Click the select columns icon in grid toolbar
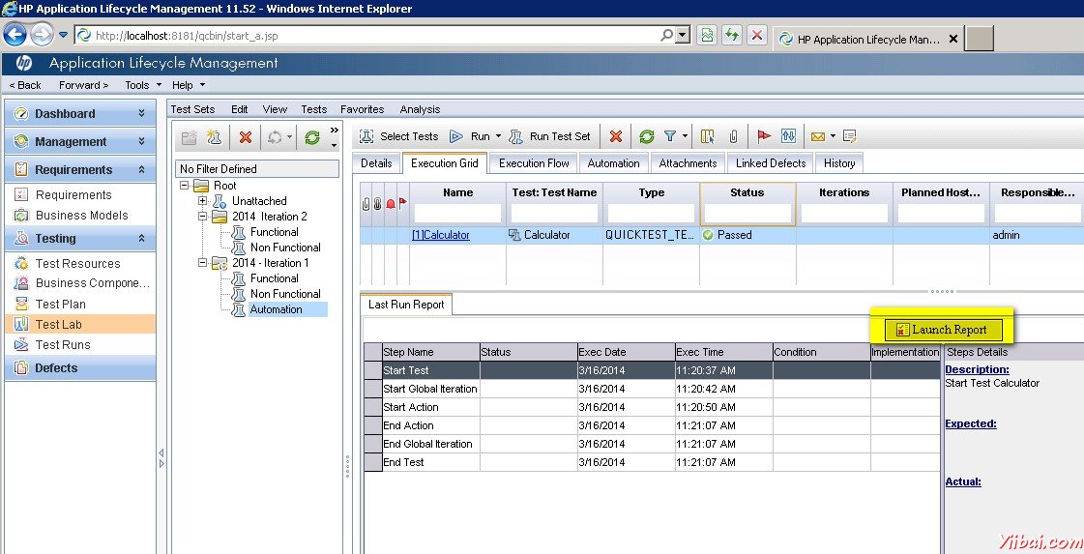Viewport: 1084px width, 554px height. pyautogui.click(x=708, y=136)
